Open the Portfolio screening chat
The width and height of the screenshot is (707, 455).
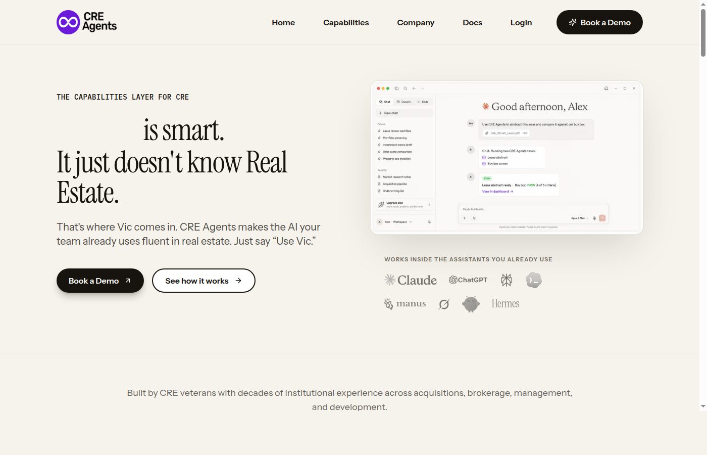(392, 138)
